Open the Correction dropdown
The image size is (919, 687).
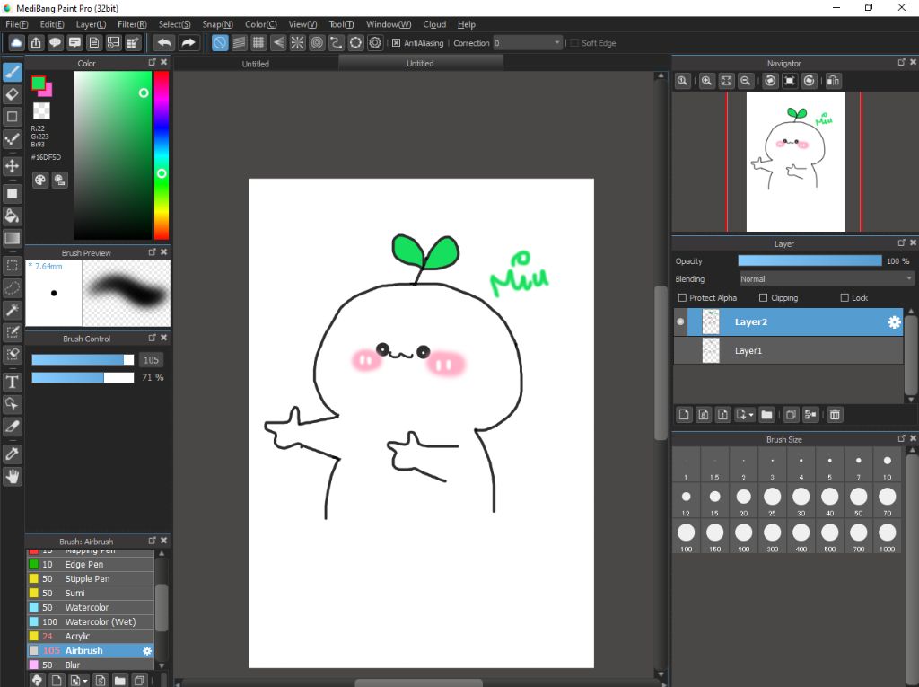click(528, 43)
